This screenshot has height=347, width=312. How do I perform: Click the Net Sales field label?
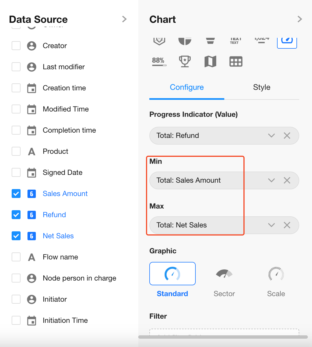click(x=58, y=236)
